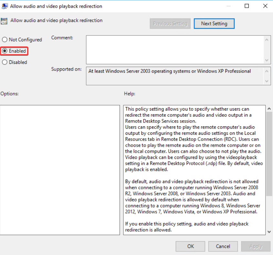
Task: Click the policy setting icon in title bar
Action: tap(5, 6)
